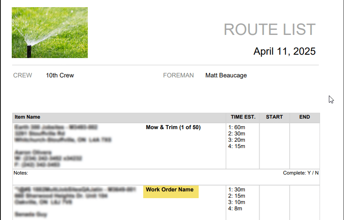
Task: Click the Mow & Trim (1 of 50) label
Action: click(173, 127)
